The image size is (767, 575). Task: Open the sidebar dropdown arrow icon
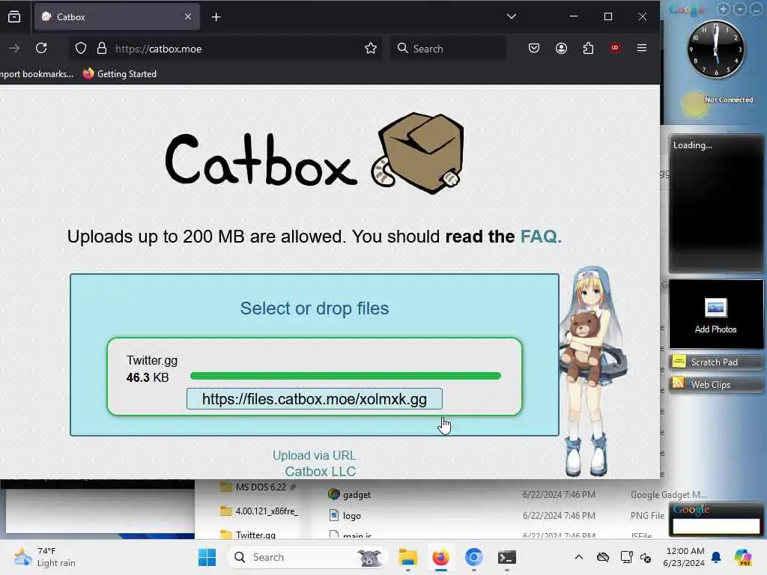[740, 9]
